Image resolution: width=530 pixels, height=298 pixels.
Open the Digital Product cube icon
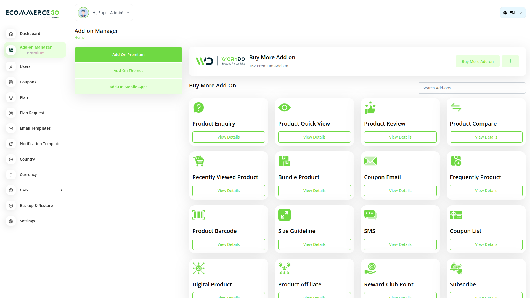click(x=198, y=268)
